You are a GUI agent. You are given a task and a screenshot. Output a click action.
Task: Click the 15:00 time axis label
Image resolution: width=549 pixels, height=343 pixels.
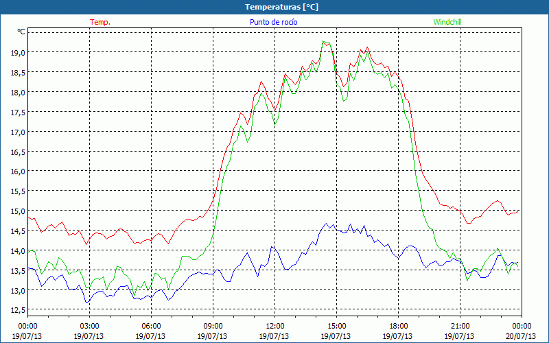click(336, 326)
